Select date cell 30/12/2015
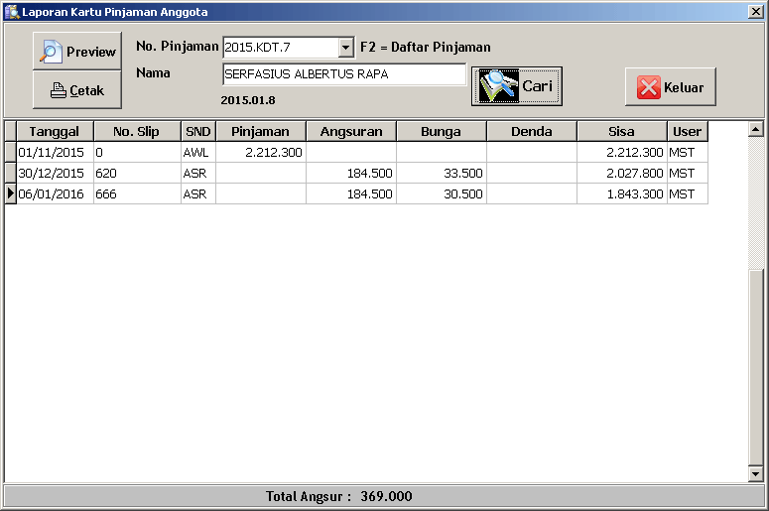Image resolution: width=769 pixels, height=511 pixels. pos(55,173)
